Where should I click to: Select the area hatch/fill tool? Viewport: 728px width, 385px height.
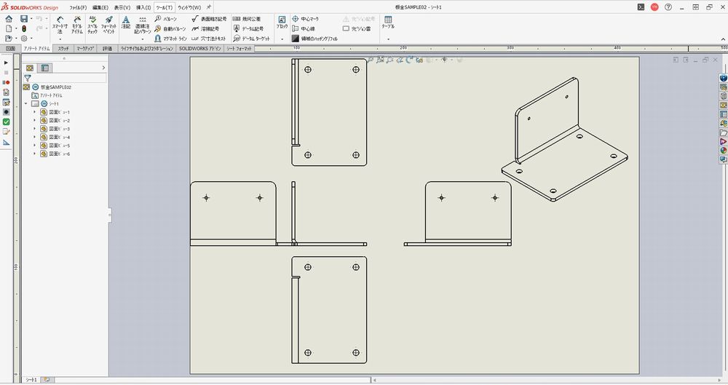(x=314, y=39)
